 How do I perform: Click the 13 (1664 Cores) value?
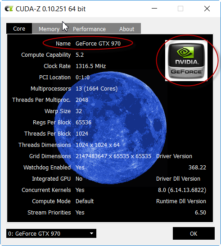pyautogui.click(x=97, y=89)
